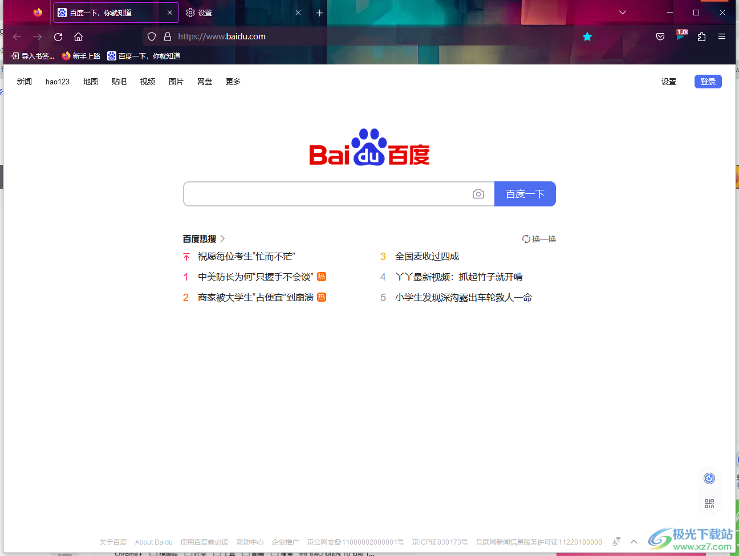Close the 设置 tab
The image size is (739, 556).
[x=298, y=13]
